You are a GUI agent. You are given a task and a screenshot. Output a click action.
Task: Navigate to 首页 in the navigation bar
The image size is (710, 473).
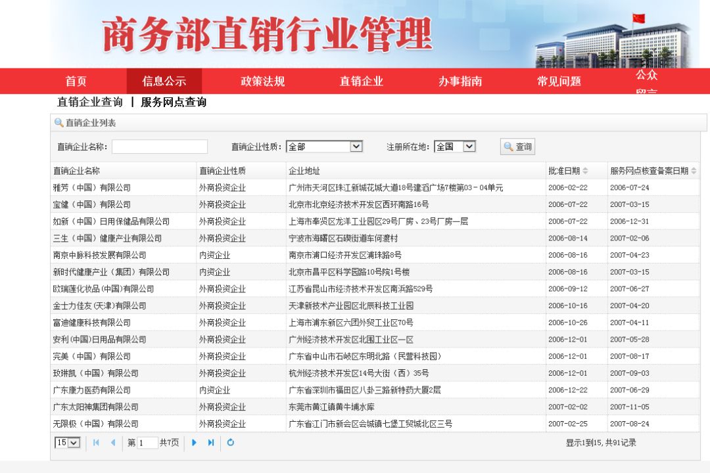(76, 80)
